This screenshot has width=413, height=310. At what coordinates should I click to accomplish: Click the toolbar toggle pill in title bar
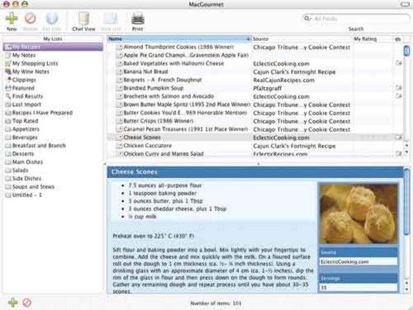[404, 4]
